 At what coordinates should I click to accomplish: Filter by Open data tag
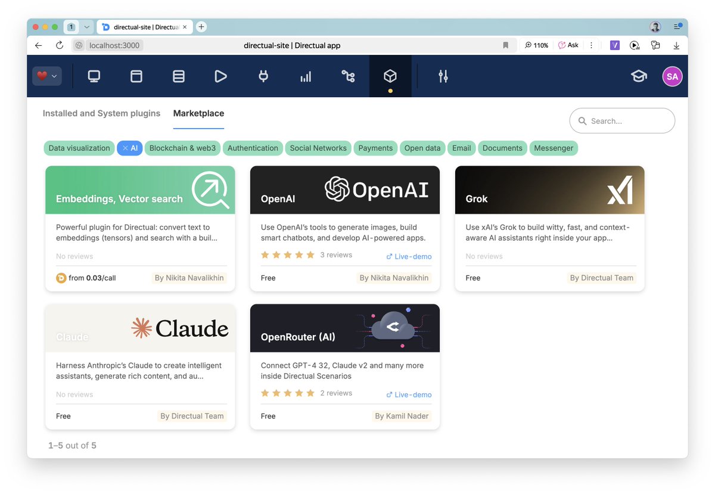tap(422, 148)
